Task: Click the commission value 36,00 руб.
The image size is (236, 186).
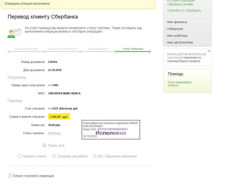Action: pos(54,125)
